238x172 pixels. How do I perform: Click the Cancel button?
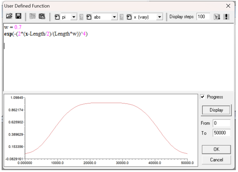(216, 160)
